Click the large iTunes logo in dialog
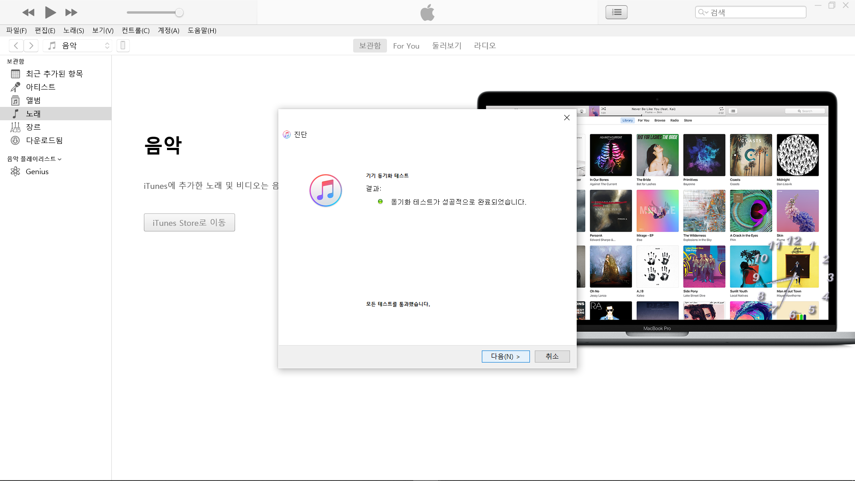 pyautogui.click(x=326, y=191)
